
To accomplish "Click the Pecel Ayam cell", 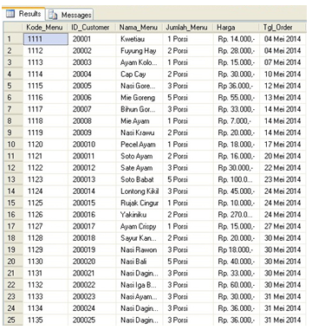I will click(x=140, y=145).
